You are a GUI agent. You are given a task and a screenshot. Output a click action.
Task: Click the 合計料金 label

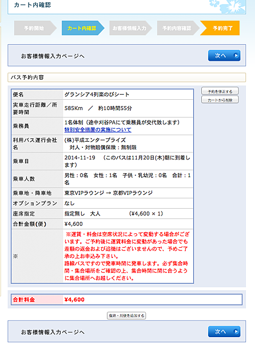(x=24, y=300)
